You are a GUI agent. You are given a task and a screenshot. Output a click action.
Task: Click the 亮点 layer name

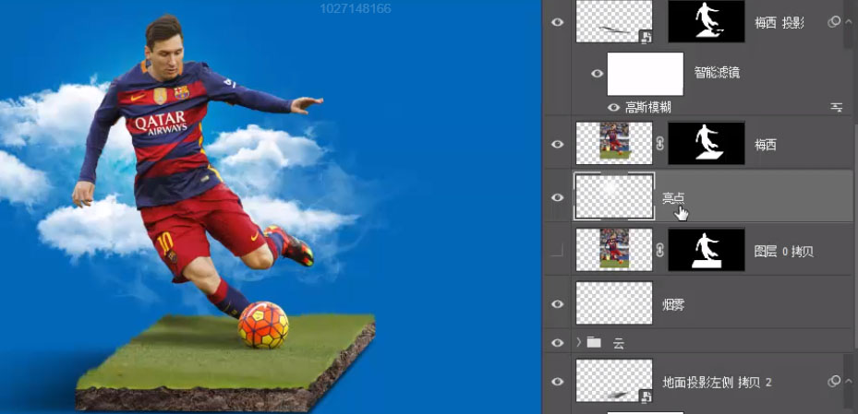tap(673, 197)
